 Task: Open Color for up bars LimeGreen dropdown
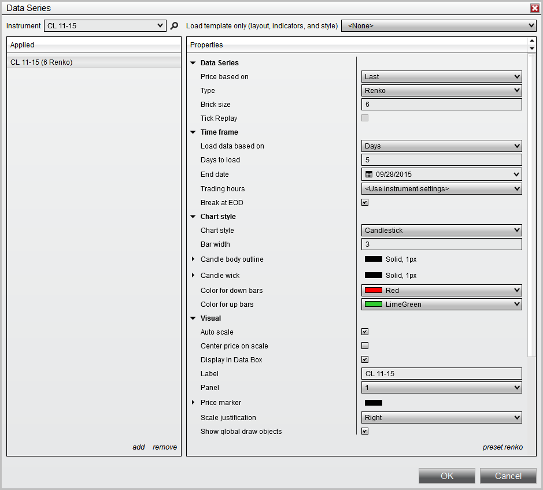click(442, 304)
